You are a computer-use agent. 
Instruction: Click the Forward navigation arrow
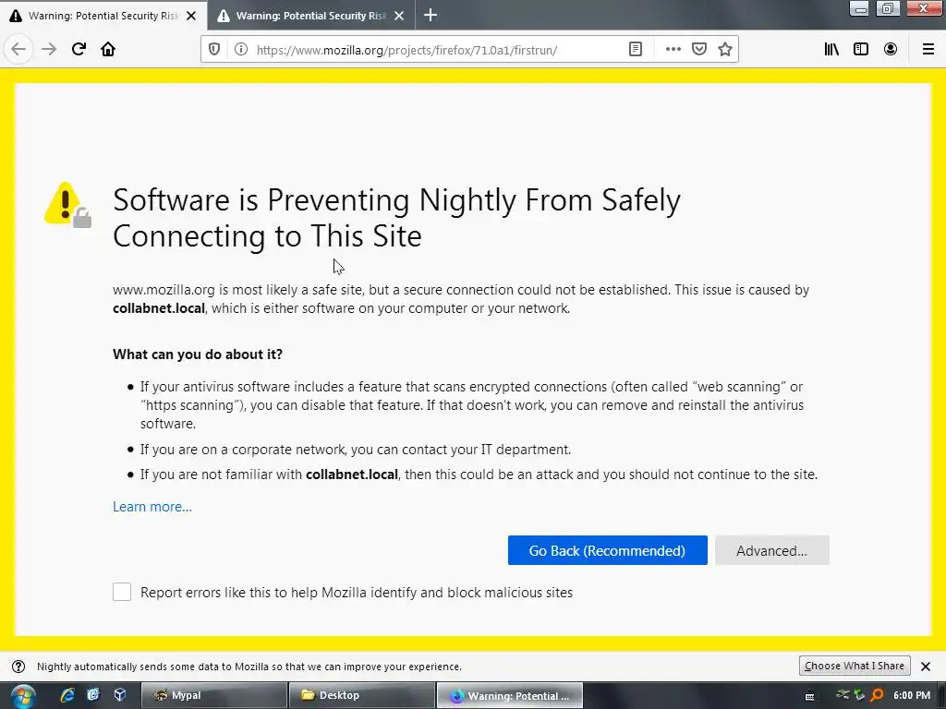(x=49, y=50)
